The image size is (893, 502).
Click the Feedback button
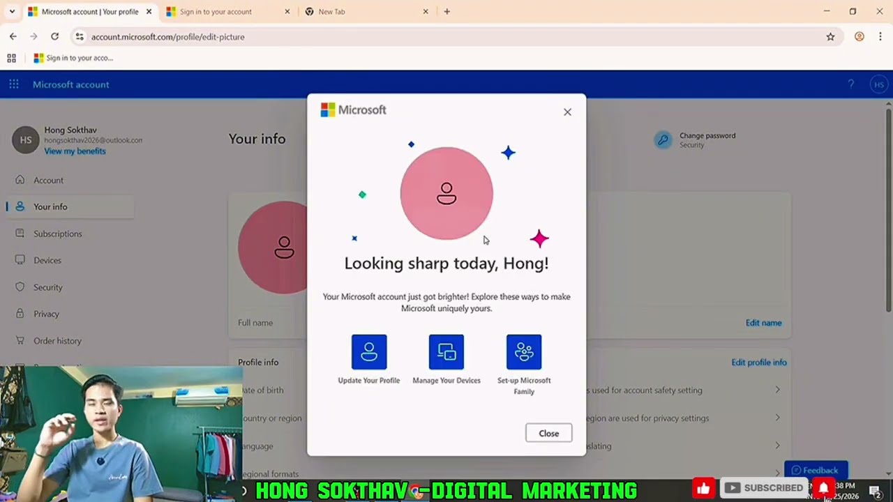pos(816,470)
